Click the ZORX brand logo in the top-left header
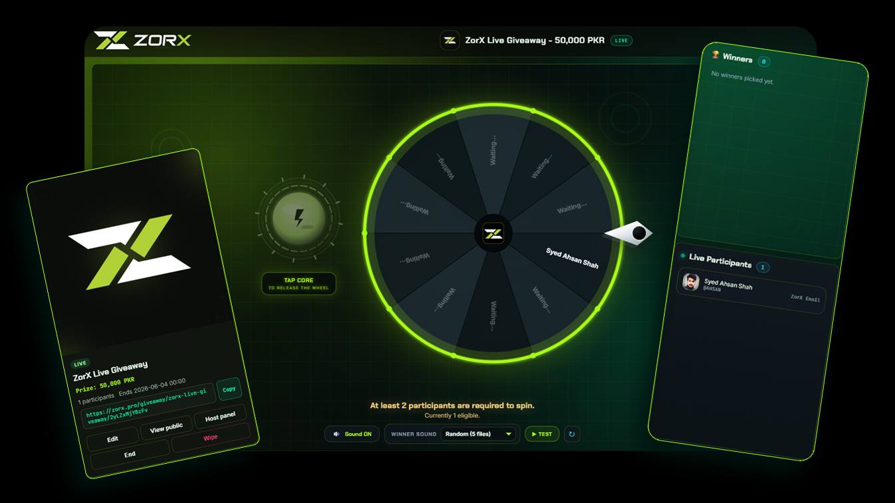The width and height of the screenshot is (895, 503). 143,40
